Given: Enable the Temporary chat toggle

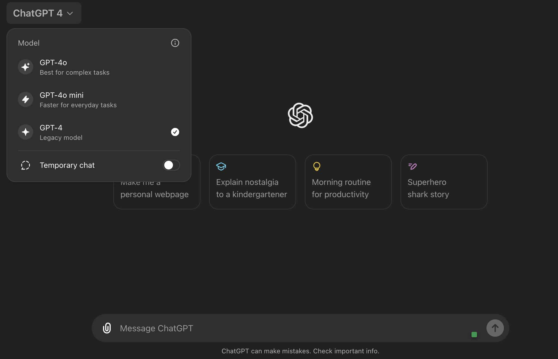Looking at the screenshot, I should [x=171, y=165].
